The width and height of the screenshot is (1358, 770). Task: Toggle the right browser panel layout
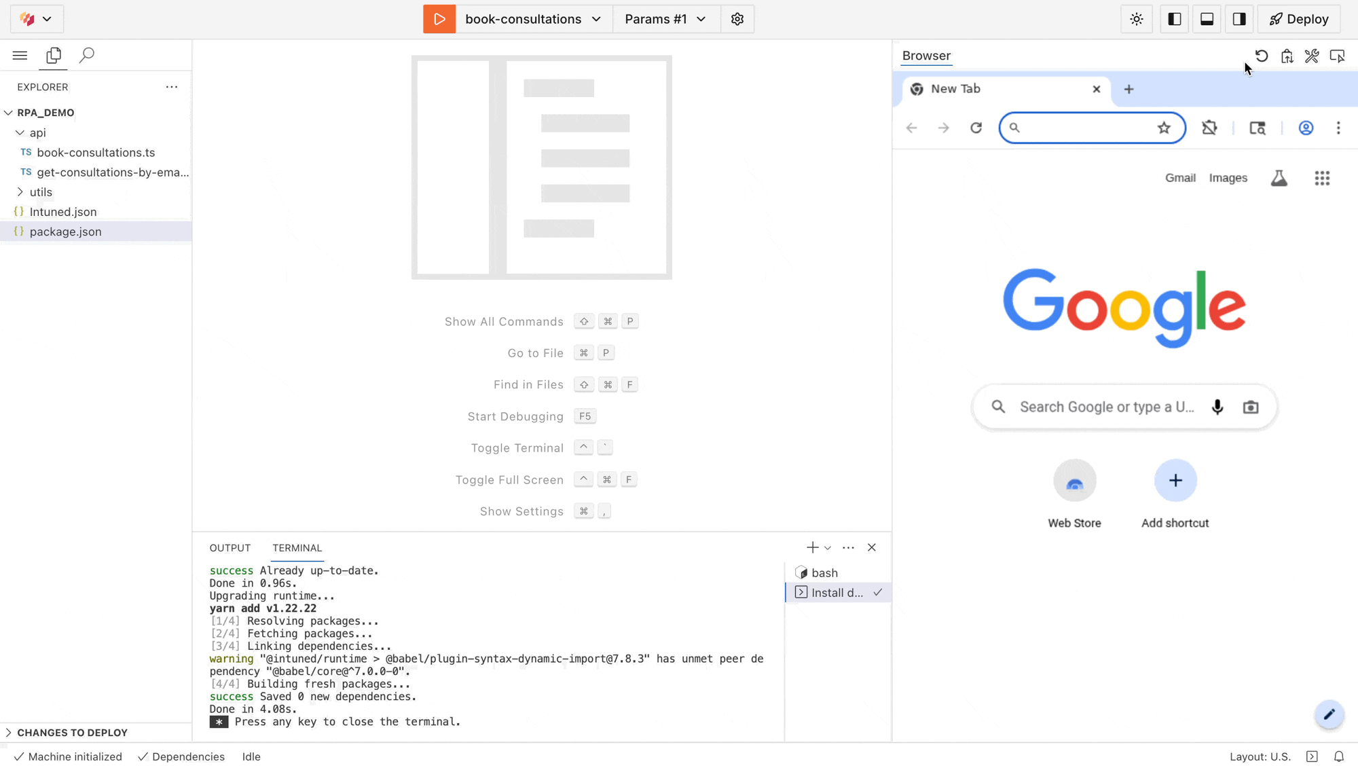(1239, 19)
